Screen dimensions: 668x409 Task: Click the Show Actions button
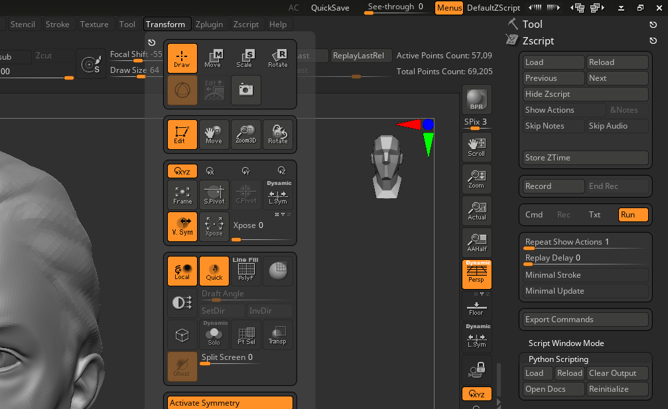[564, 110]
